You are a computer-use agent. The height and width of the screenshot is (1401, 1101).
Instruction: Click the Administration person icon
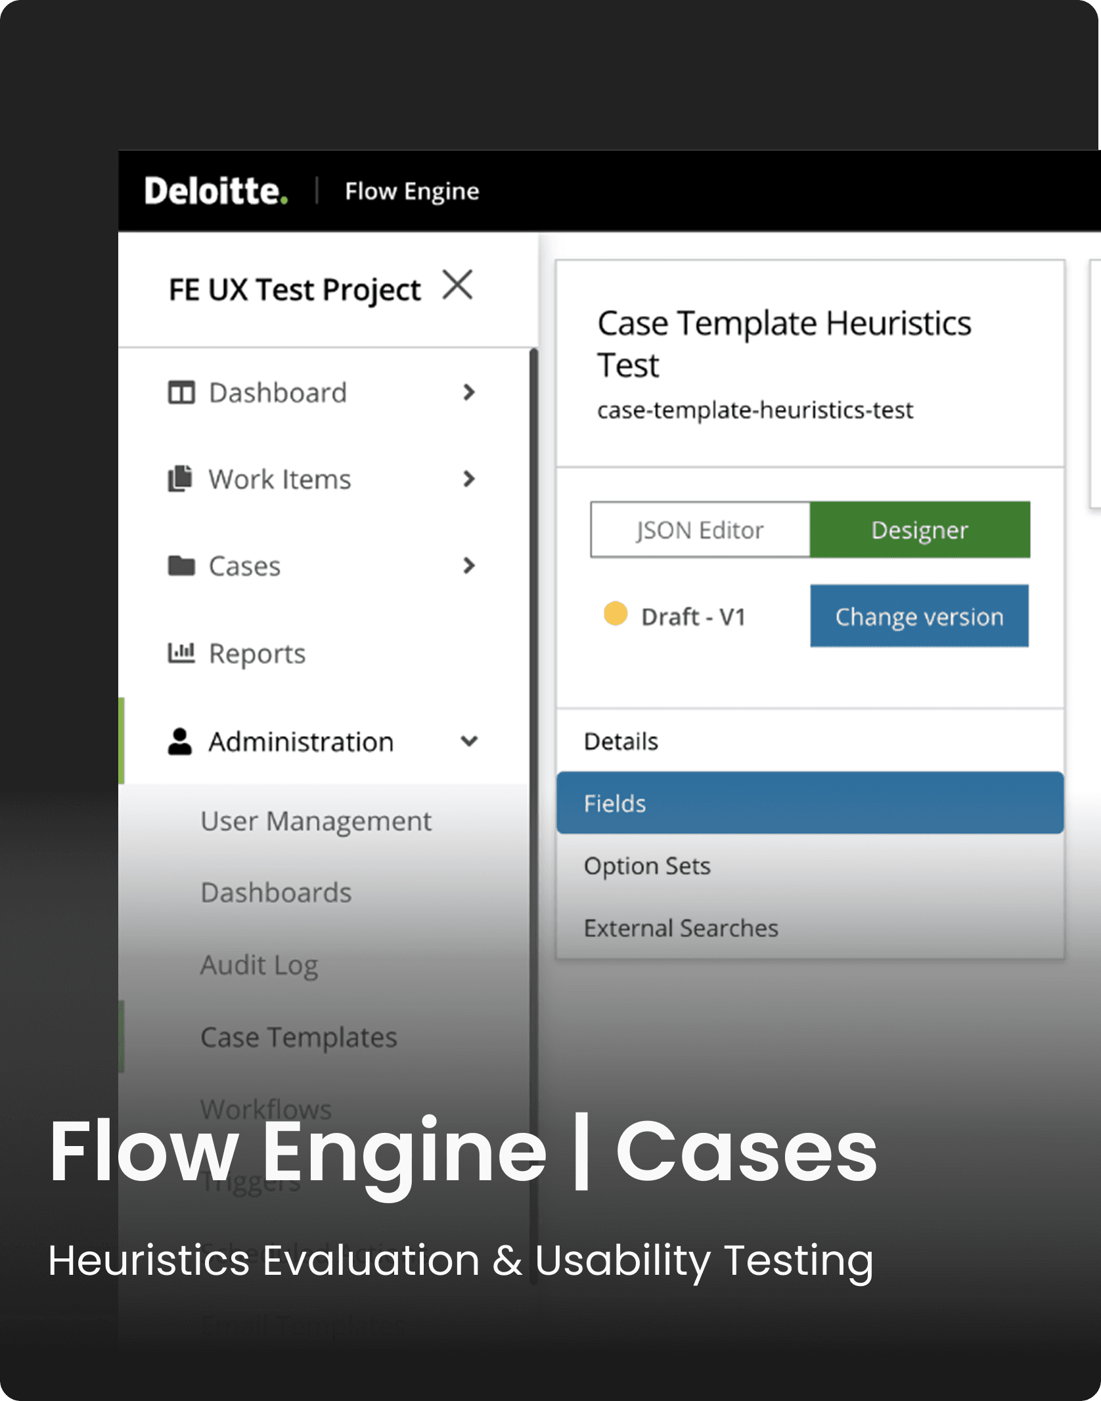[179, 741]
